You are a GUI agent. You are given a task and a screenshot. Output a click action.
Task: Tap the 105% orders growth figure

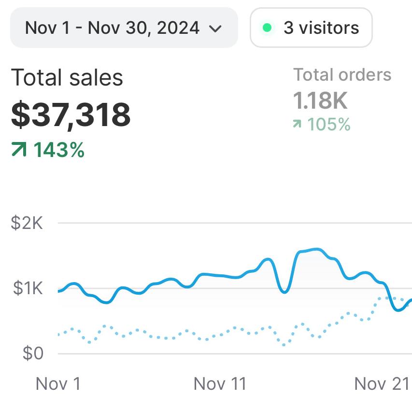[329, 125]
